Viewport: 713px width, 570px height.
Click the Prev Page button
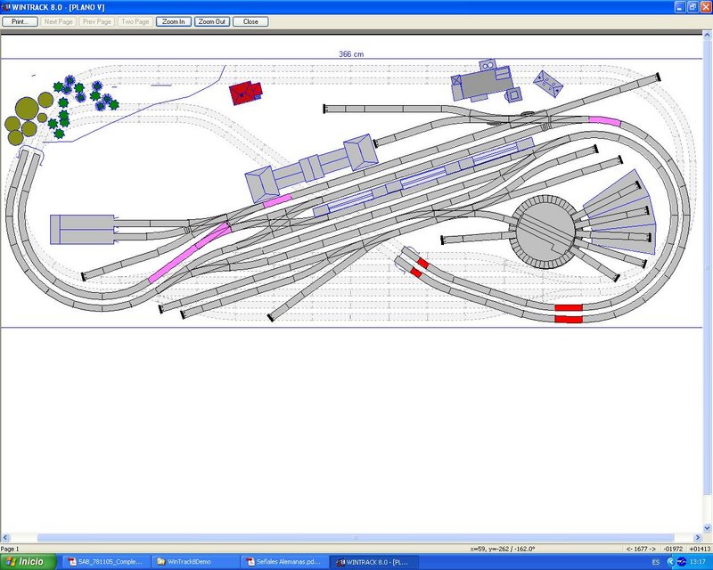coord(97,21)
